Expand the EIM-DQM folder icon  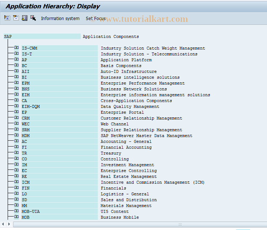click(x=16, y=106)
